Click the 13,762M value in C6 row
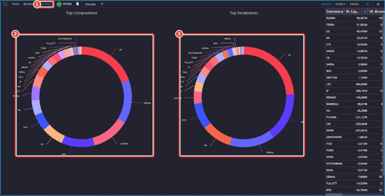 point(362,58)
